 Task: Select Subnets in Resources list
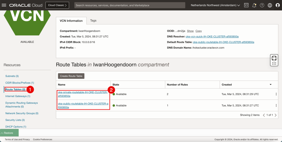point(12,76)
